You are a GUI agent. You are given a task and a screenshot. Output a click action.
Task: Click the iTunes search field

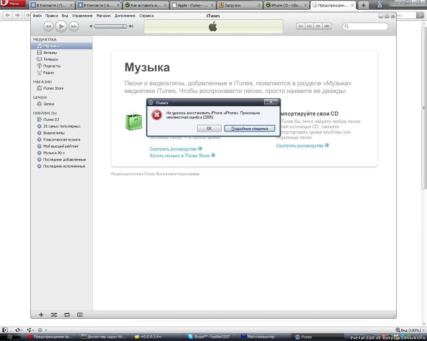pyautogui.click(x=366, y=26)
